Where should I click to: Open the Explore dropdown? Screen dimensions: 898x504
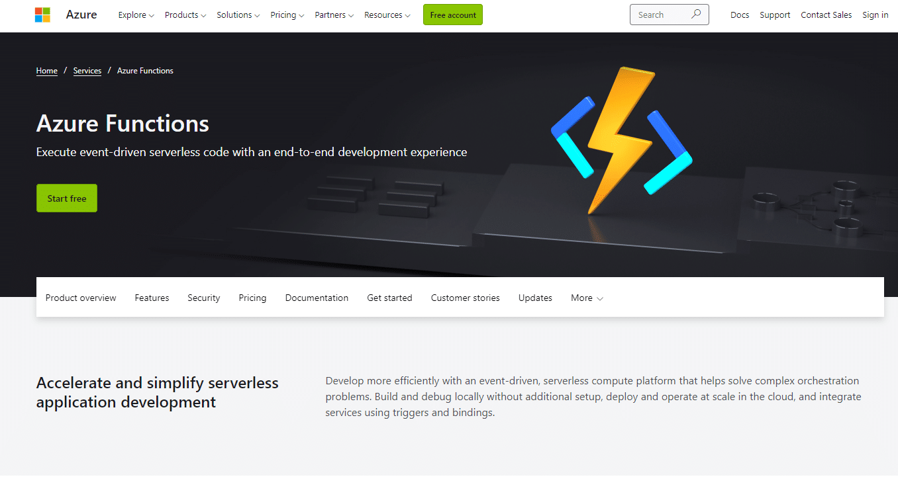point(136,15)
